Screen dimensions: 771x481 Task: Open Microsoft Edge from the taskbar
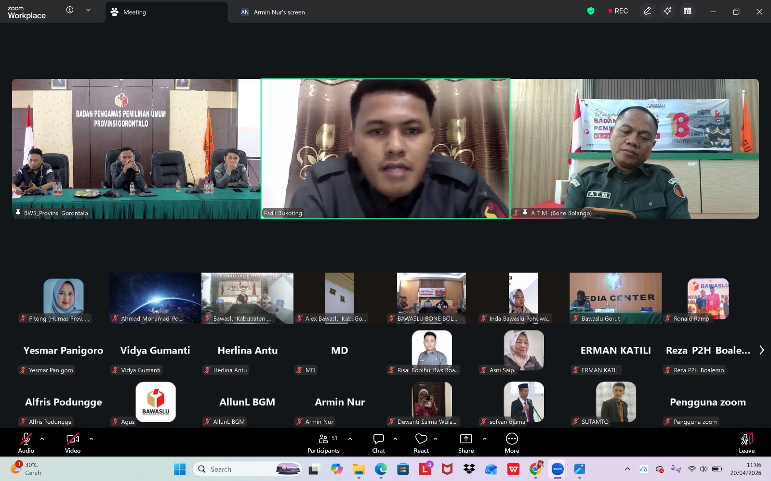tap(381, 469)
